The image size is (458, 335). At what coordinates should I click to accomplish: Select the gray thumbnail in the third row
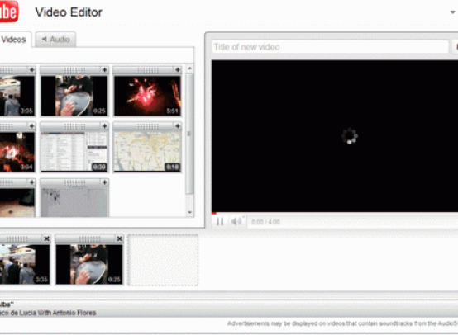click(x=74, y=202)
